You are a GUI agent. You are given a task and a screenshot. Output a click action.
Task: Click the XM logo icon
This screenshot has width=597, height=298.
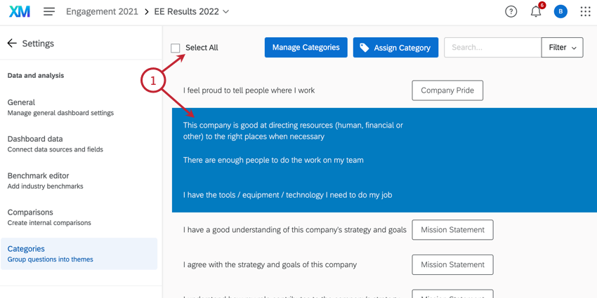click(20, 12)
